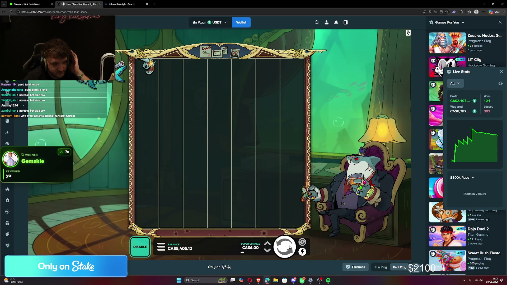Open the immersive reader icon
This screenshot has width=507, height=285.
441,12
